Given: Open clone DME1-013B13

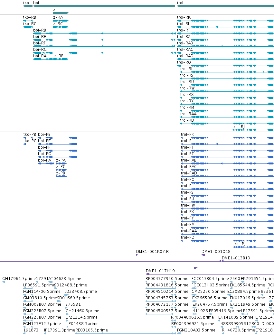Looking at the screenshot, I should 236,258.
